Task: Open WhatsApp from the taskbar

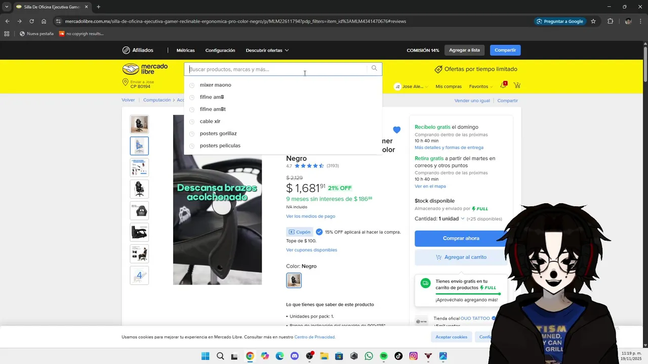Action: tap(369, 356)
